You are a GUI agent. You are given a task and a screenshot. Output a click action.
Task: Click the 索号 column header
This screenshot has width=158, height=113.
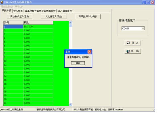[13, 23]
